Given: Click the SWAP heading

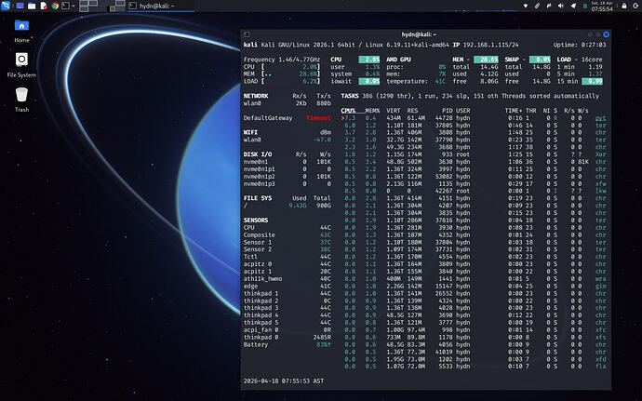Looking at the screenshot, I should (x=512, y=60).
